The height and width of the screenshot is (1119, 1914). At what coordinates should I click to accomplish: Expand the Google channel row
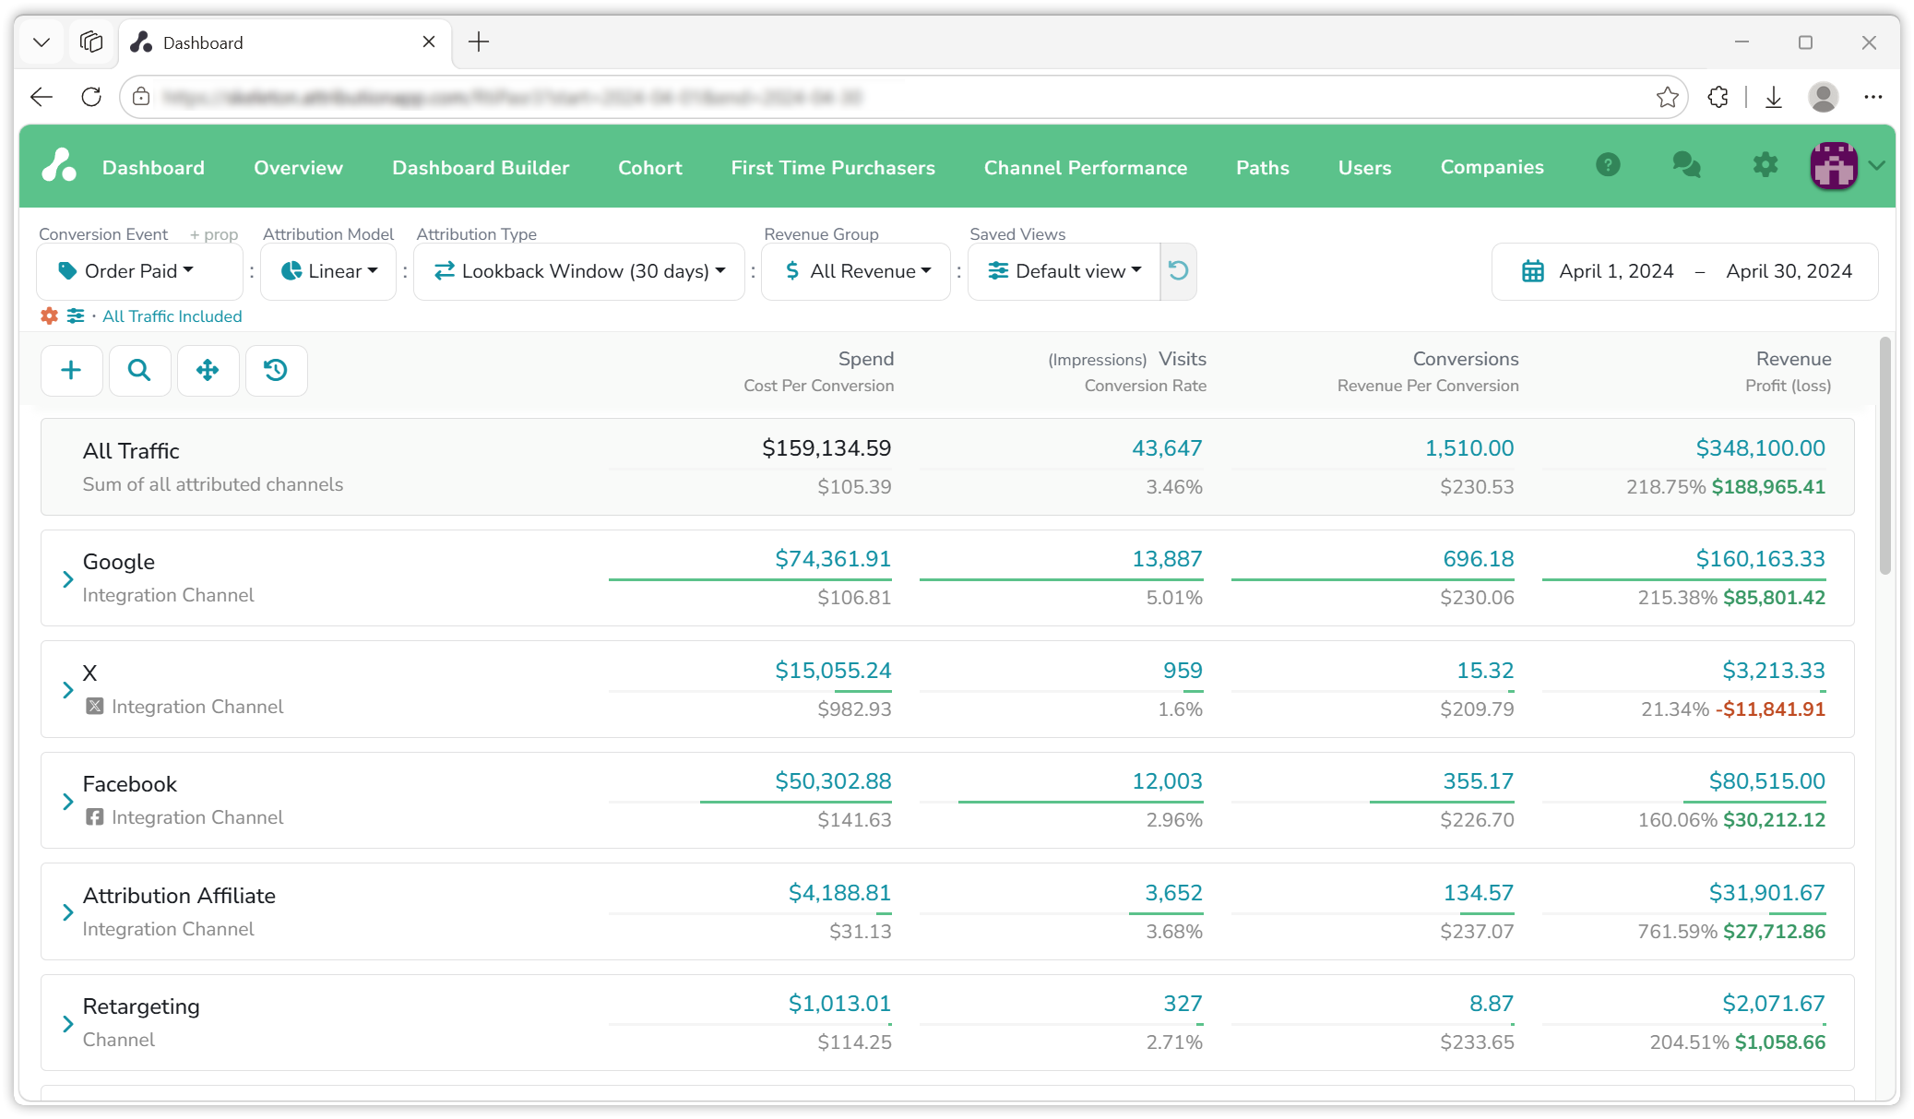coord(67,579)
